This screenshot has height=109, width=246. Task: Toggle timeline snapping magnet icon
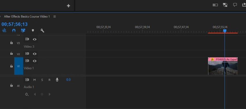pyautogui.click(x=14, y=30)
